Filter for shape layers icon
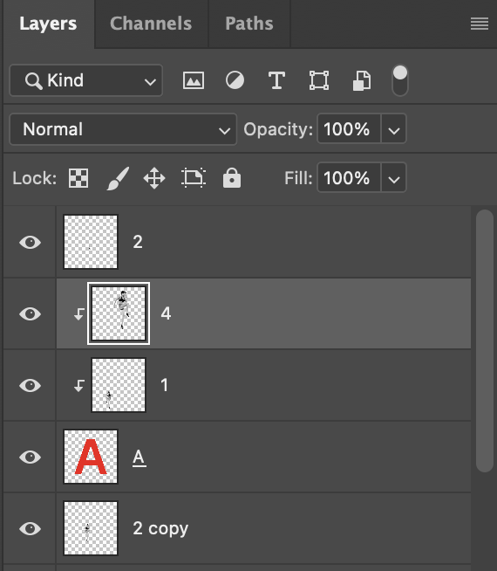 319,80
